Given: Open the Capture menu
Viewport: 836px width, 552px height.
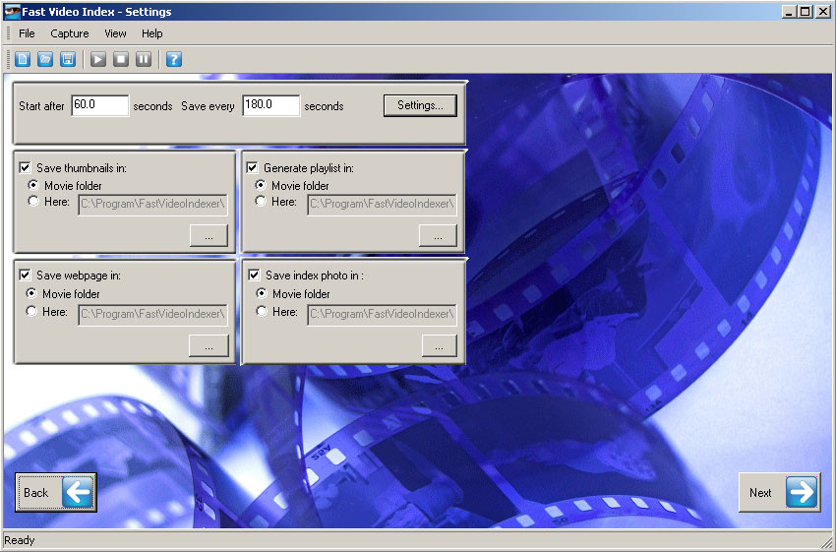Looking at the screenshot, I should click(70, 33).
